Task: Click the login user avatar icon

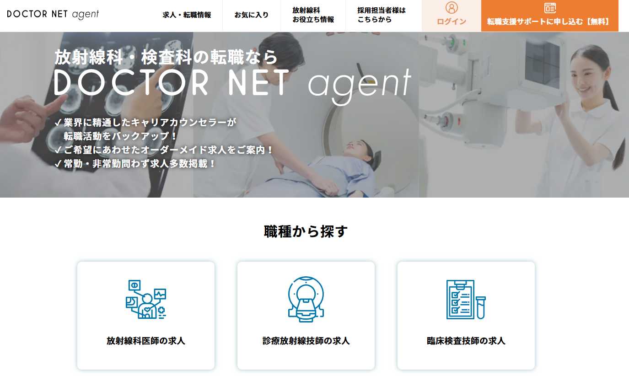Action: (x=452, y=8)
